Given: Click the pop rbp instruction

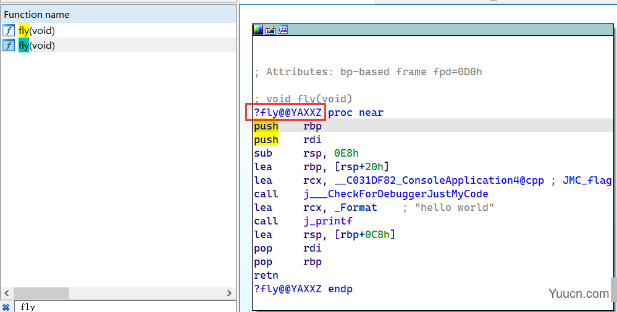Looking at the screenshot, I should [288, 261].
